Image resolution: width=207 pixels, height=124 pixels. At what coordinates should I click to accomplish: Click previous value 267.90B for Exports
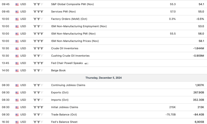pyautogui.click(x=199, y=93)
